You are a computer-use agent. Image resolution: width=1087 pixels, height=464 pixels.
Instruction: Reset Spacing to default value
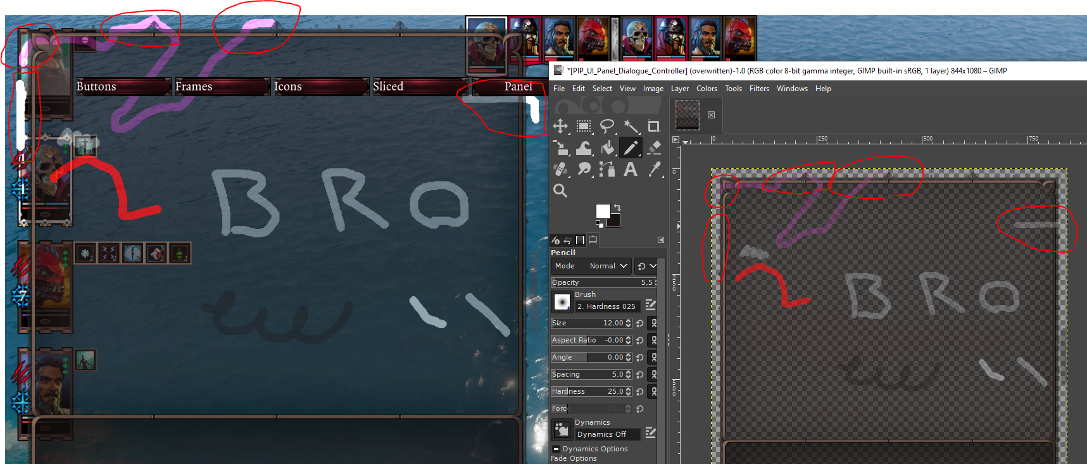pyautogui.click(x=640, y=375)
